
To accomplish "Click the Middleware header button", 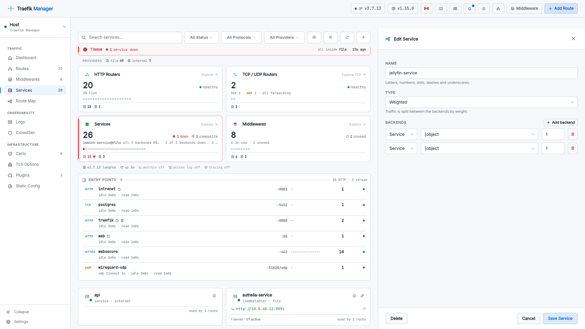I will coord(524,9).
